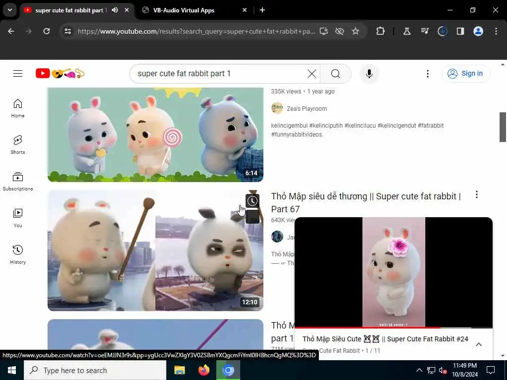Go back in browser history
Viewport: 507px width, 380px height.
[x=11, y=31]
